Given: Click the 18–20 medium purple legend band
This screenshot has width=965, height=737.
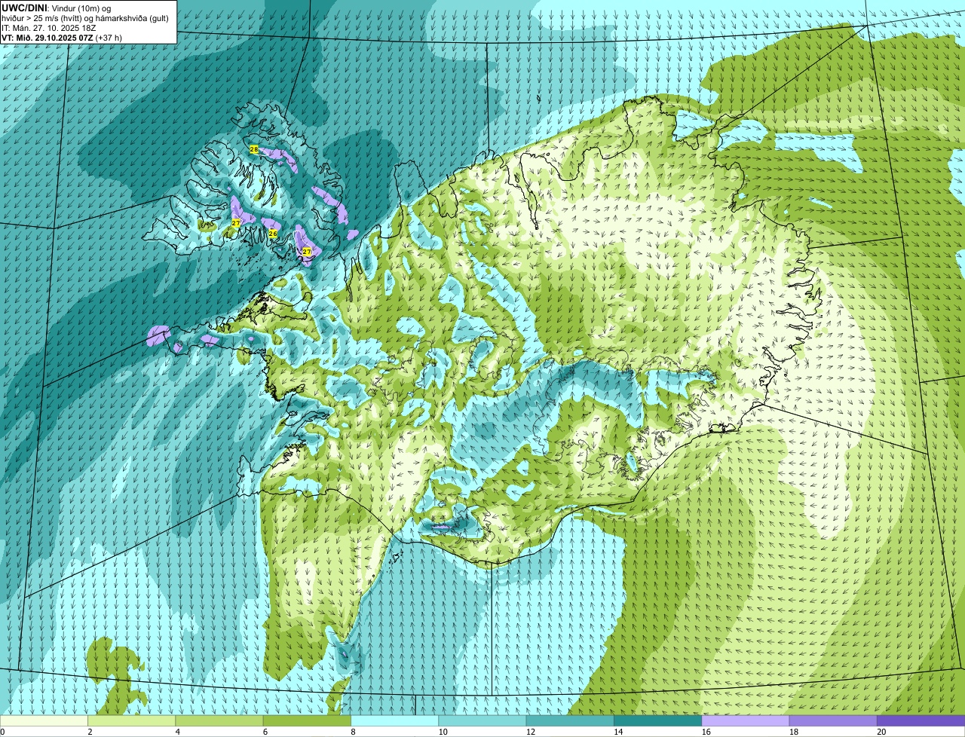Looking at the screenshot, I should [833, 720].
